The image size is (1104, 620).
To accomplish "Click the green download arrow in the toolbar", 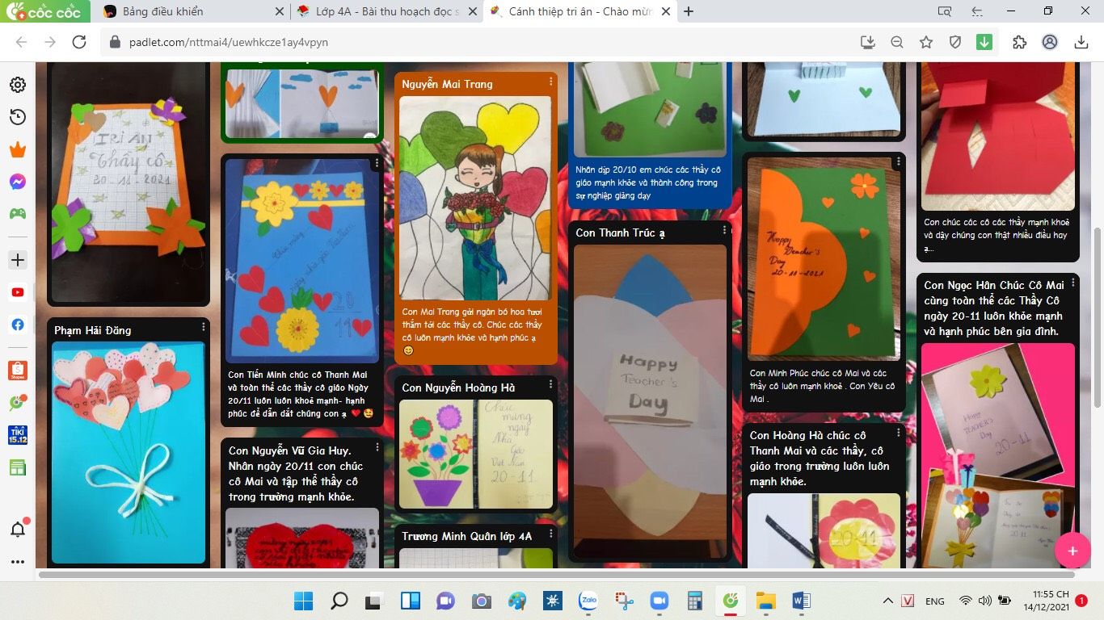I will 984,42.
